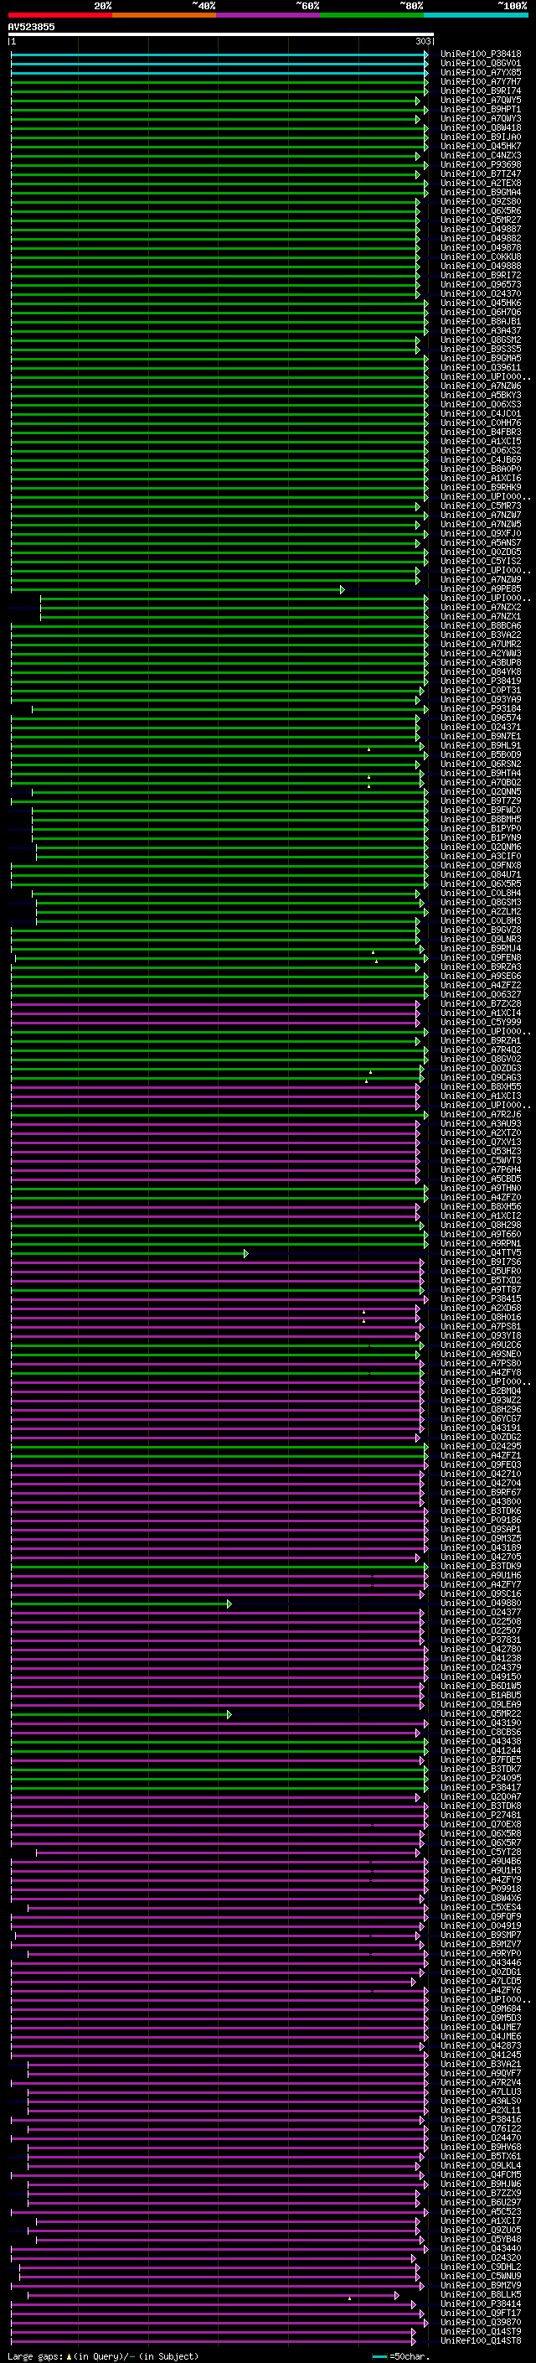
Task: Click the query end position 303
Action: 422,41
